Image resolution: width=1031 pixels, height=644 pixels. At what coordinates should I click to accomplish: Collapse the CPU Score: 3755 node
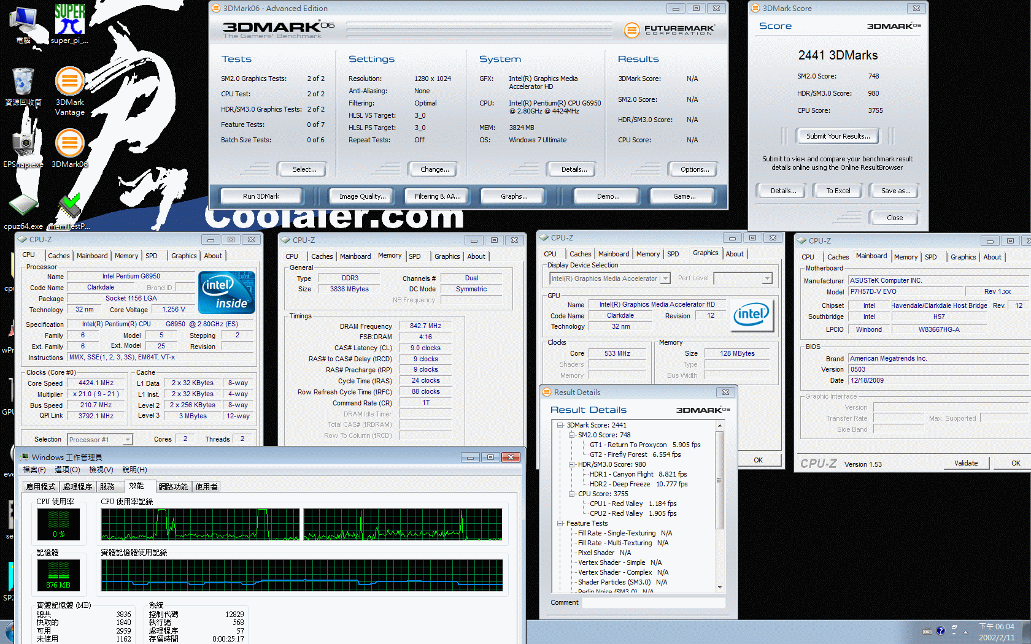571,494
